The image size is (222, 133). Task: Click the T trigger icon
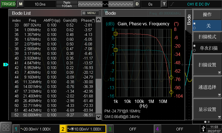click(x=164, y=4)
